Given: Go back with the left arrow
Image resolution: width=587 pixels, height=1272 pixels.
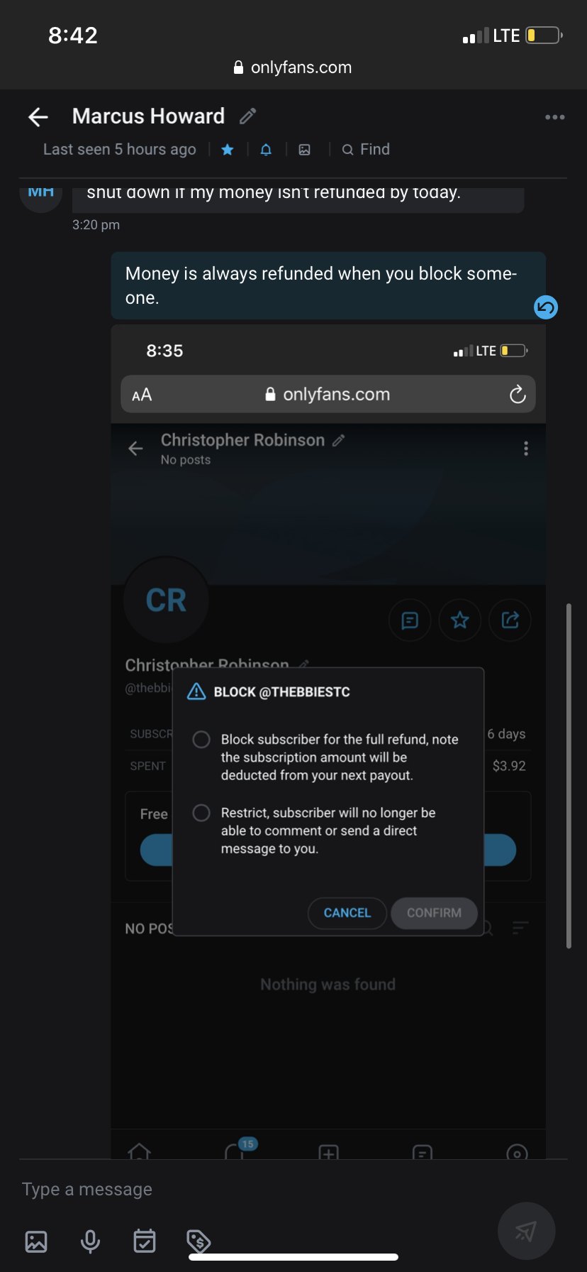Looking at the screenshot, I should (38, 117).
